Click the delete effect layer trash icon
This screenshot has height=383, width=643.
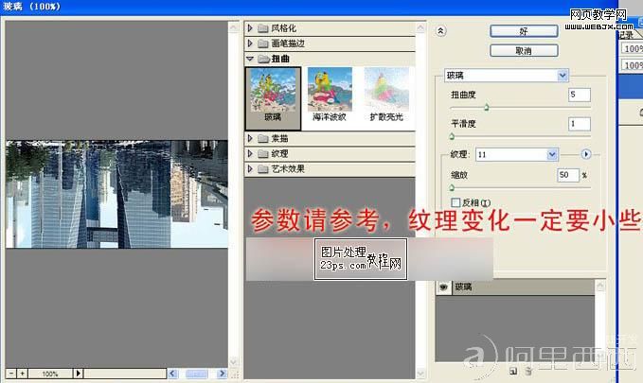(526, 370)
